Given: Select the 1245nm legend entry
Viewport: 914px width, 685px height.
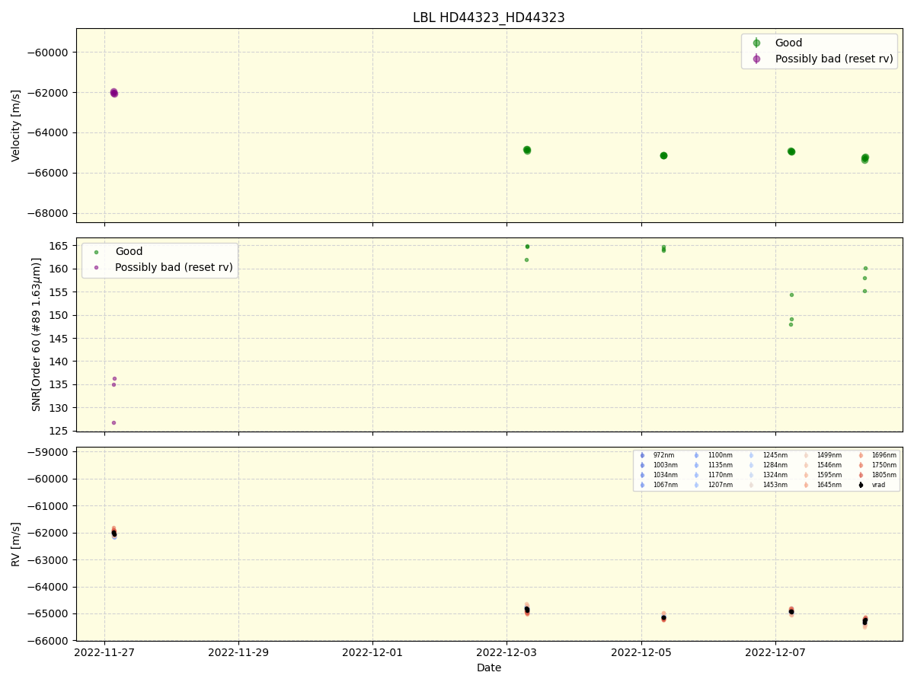Looking at the screenshot, I should pyautogui.click(x=768, y=455).
